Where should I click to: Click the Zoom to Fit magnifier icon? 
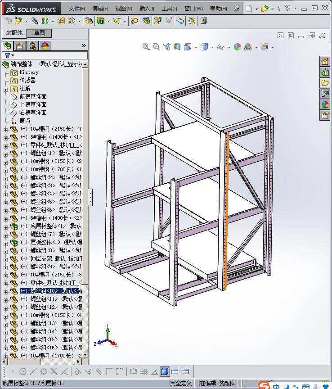click(146, 47)
